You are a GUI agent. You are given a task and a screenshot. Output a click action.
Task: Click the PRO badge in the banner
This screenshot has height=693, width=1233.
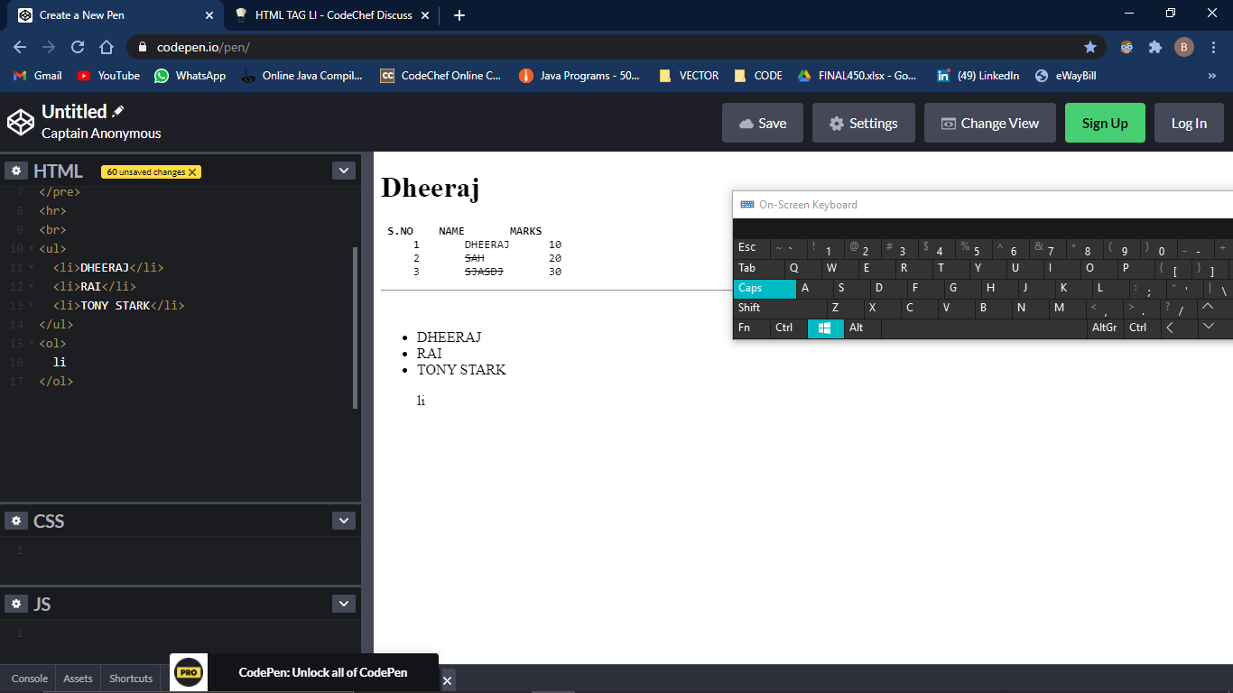(188, 672)
